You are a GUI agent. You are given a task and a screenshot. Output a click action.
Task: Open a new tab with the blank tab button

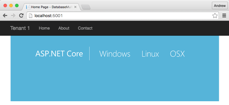click(86, 7)
